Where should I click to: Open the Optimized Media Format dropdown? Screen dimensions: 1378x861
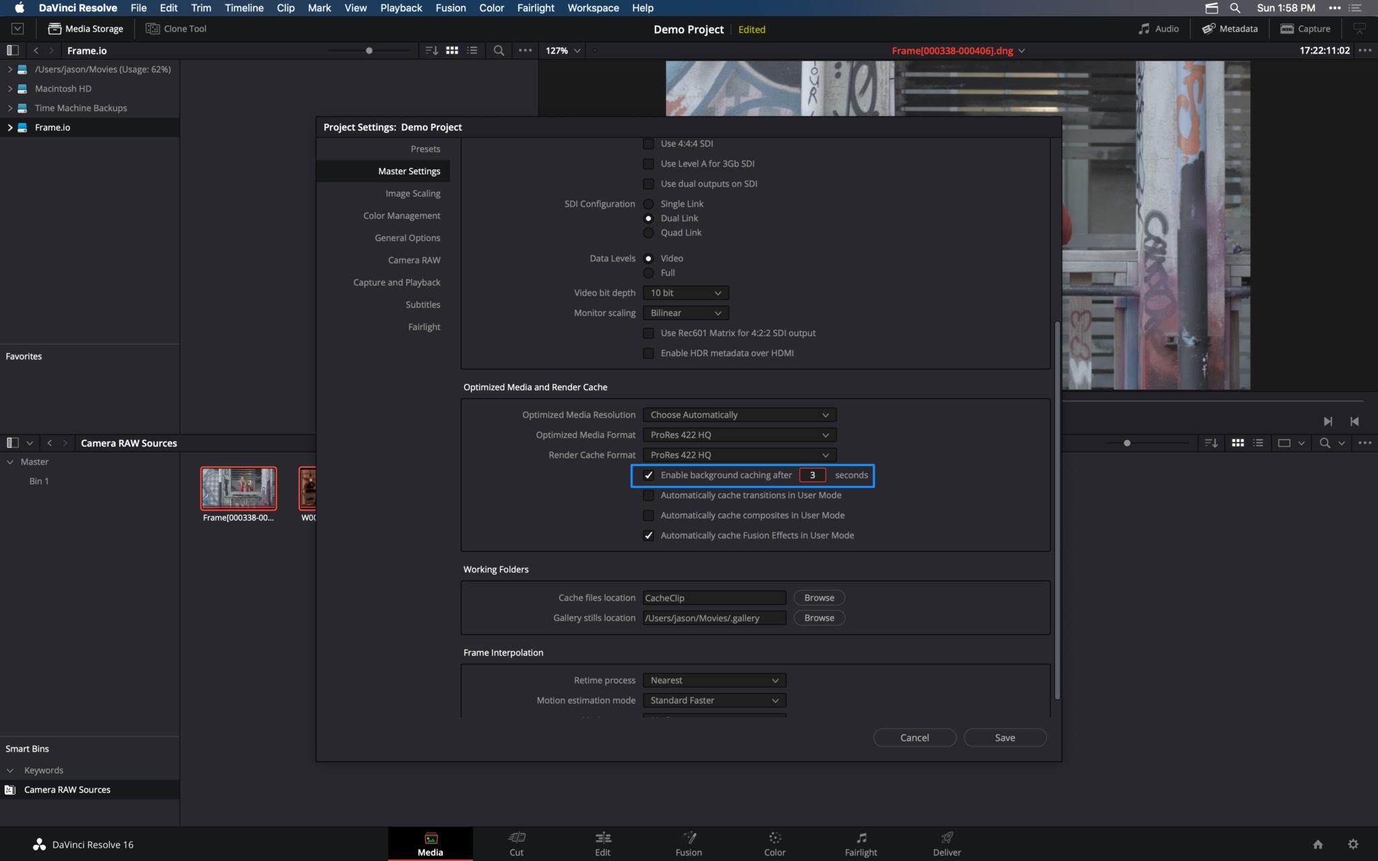point(739,435)
